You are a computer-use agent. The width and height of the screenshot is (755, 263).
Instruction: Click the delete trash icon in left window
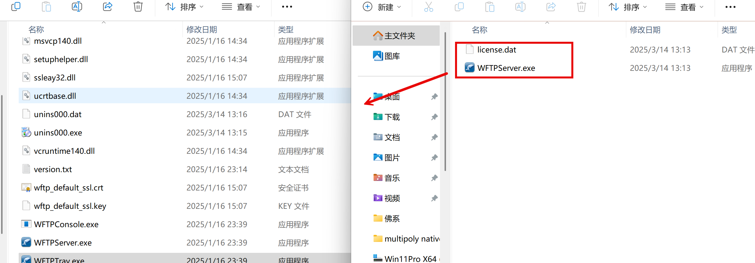point(138,7)
